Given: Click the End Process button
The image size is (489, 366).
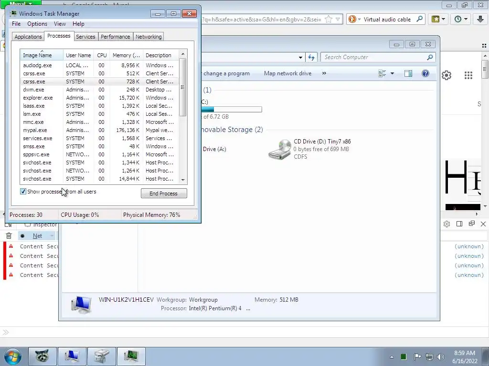Looking at the screenshot, I should [x=164, y=193].
